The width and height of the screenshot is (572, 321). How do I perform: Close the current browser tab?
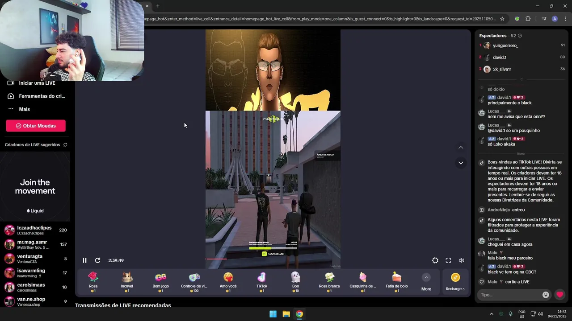coord(147,6)
